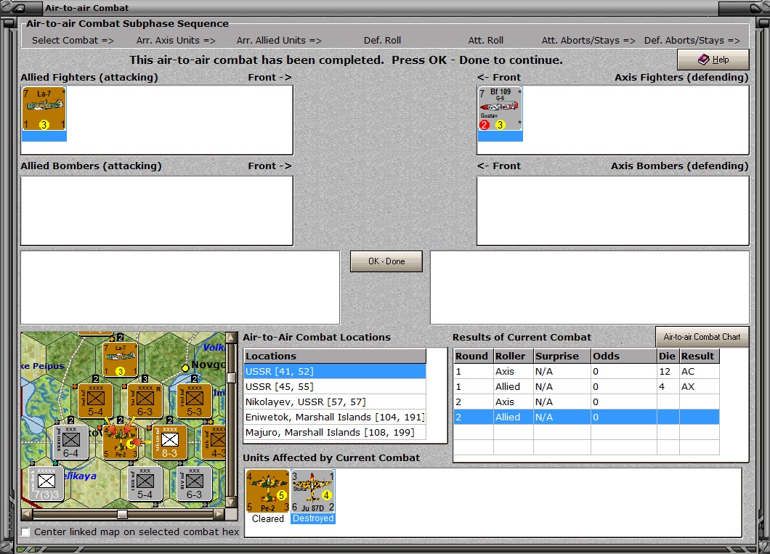The image size is (770, 554).
Task: Select the 8-3 brown infantry army on the map
Action: [170, 442]
